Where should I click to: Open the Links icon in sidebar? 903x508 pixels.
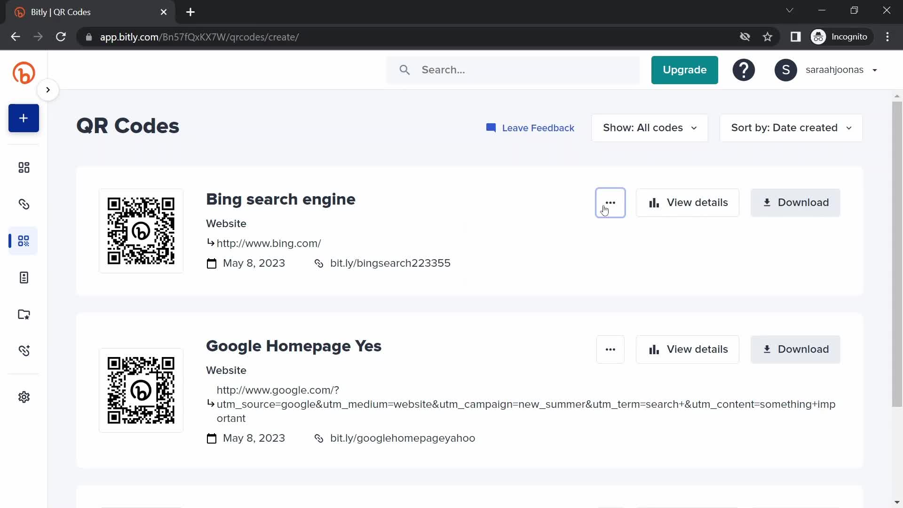click(x=24, y=204)
